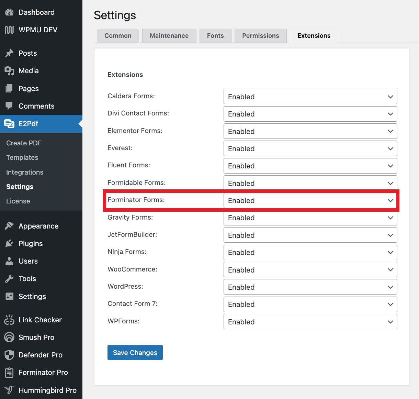
Task: Click the Defender Pro shield icon
Action: pos(9,355)
